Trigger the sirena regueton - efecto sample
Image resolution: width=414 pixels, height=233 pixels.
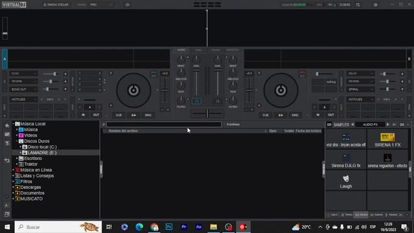tap(387, 160)
